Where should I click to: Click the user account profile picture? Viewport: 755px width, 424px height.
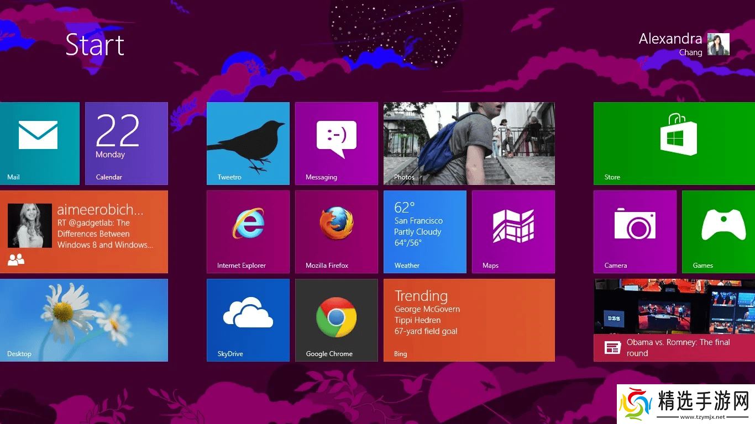point(718,44)
